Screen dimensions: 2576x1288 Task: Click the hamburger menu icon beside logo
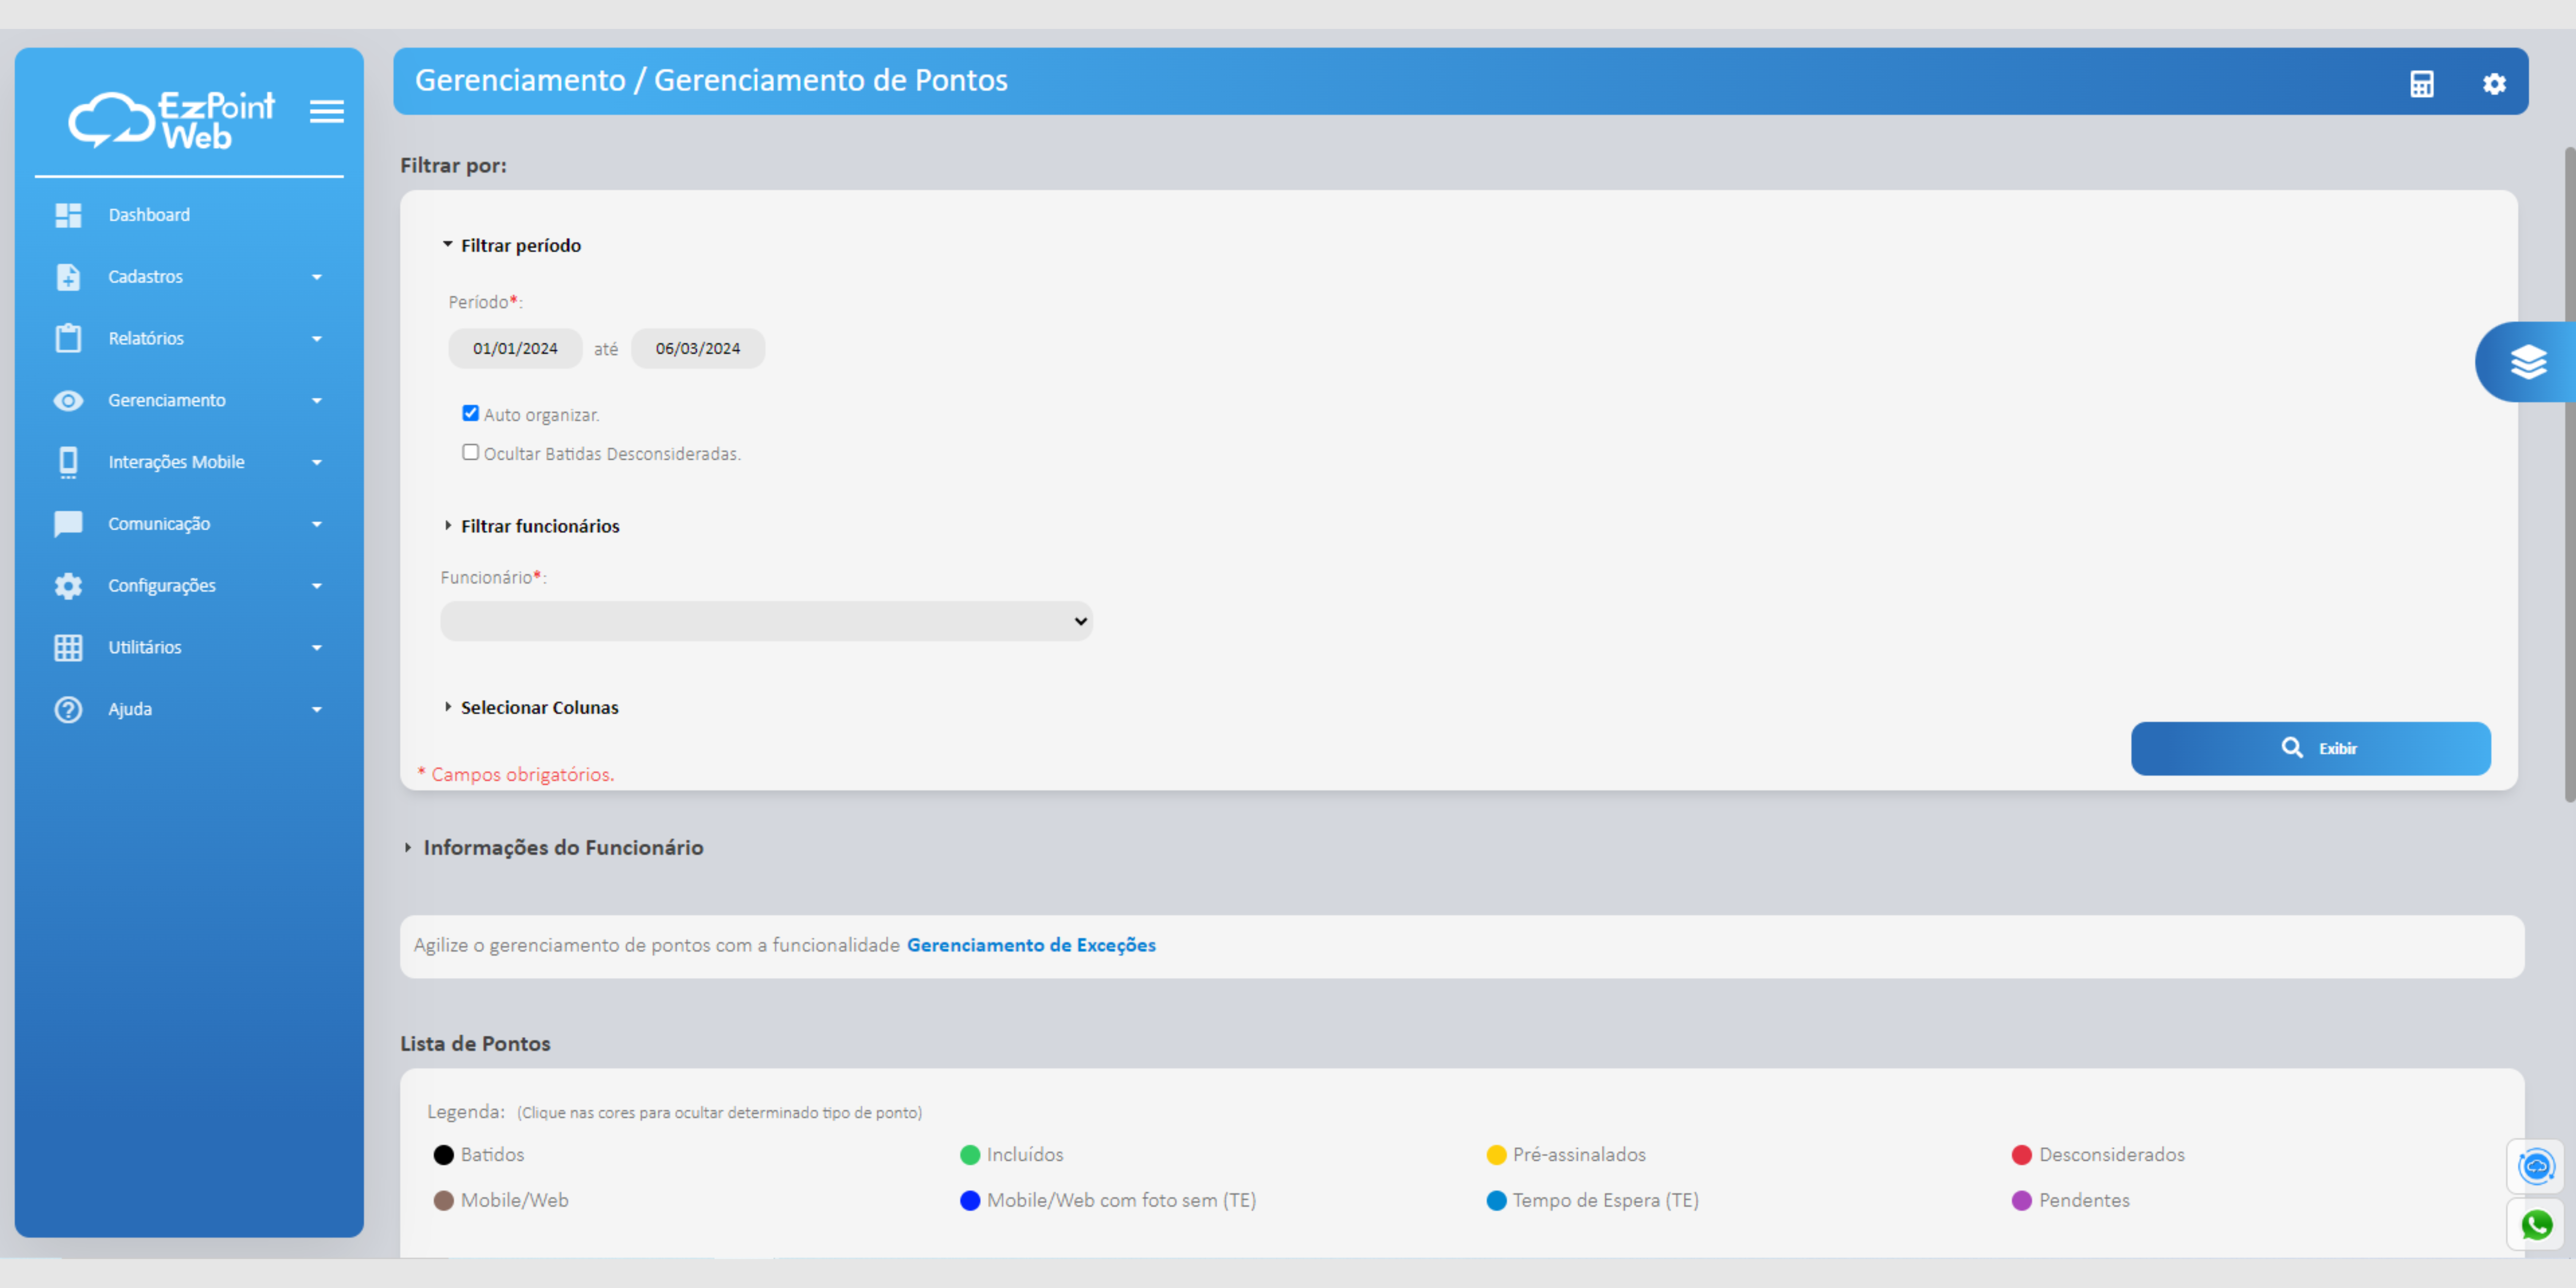326,111
